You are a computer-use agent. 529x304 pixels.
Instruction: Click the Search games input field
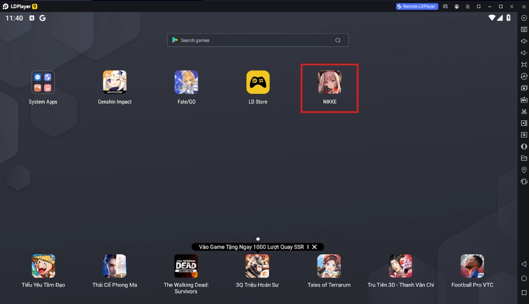click(x=258, y=40)
